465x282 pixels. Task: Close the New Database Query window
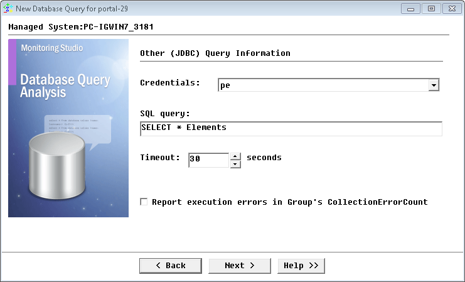pyautogui.click(x=452, y=9)
